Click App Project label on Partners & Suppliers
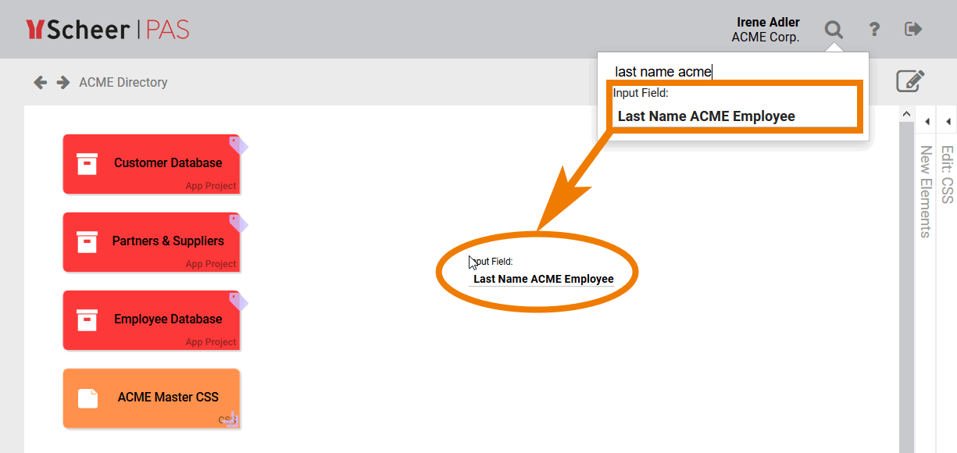This screenshot has height=453, width=957. (211, 264)
